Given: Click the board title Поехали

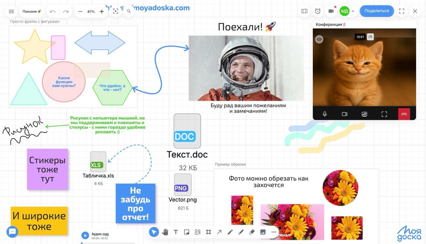Looking at the screenshot, I should click(x=32, y=11).
